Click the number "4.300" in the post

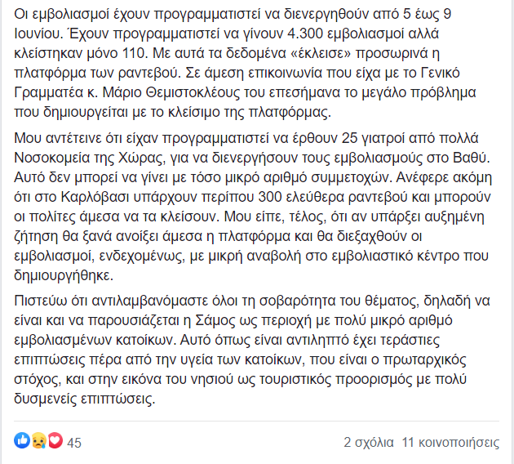[x=305, y=33]
